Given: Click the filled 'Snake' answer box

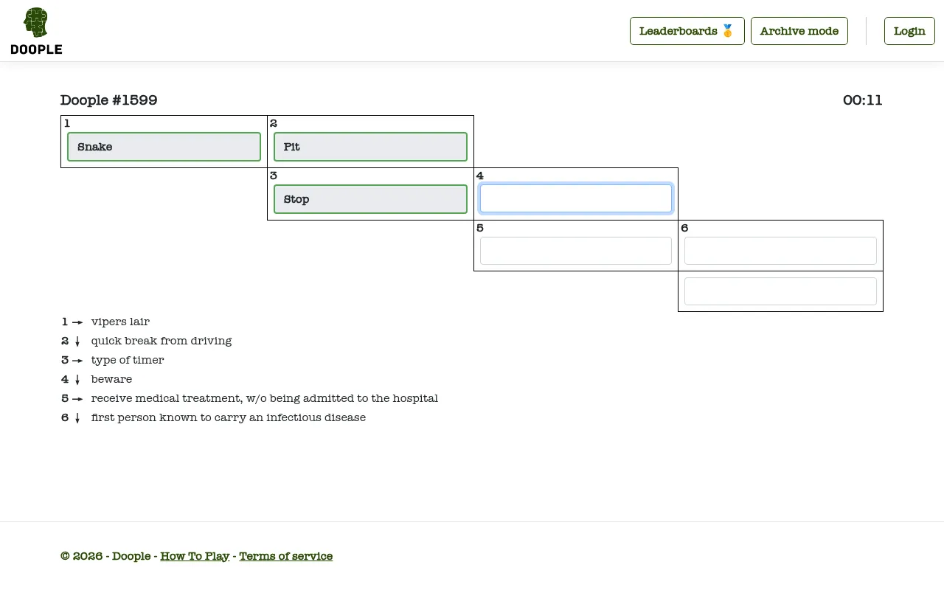Looking at the screenshot, I should [x=164, y=147].
